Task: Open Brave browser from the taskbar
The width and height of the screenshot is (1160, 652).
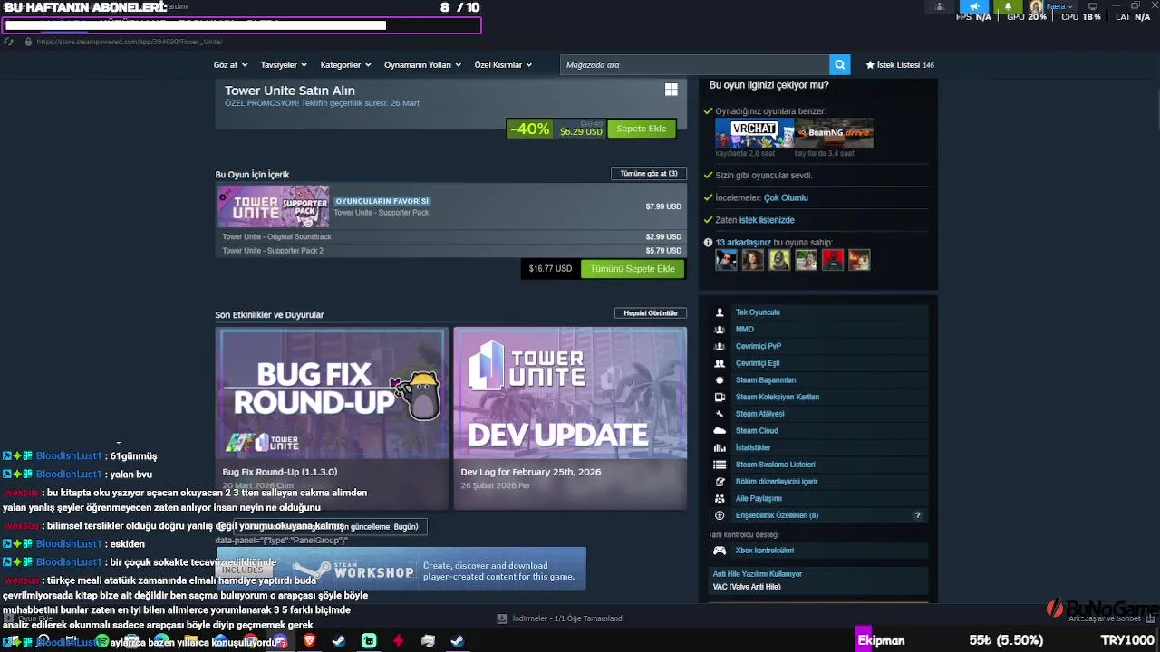Action: (x=309, y=641)
